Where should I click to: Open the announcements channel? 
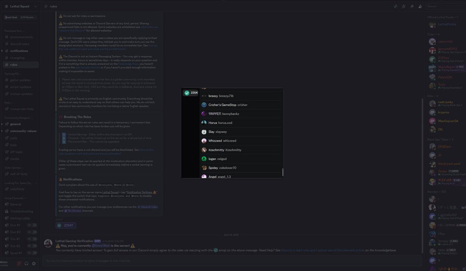pos(21,37)
